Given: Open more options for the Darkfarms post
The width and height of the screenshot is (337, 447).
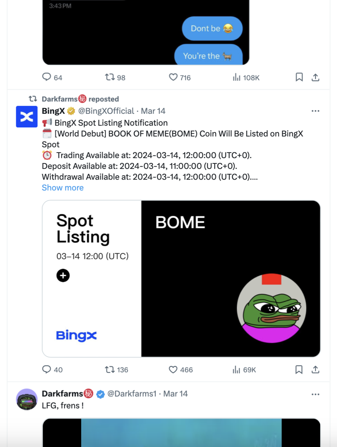Looking at the screenshot, I should coord(315,394).
